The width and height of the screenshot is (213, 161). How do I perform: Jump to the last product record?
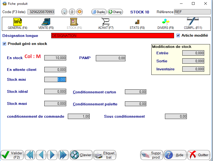pyautogui.click(x=63, y=155)
